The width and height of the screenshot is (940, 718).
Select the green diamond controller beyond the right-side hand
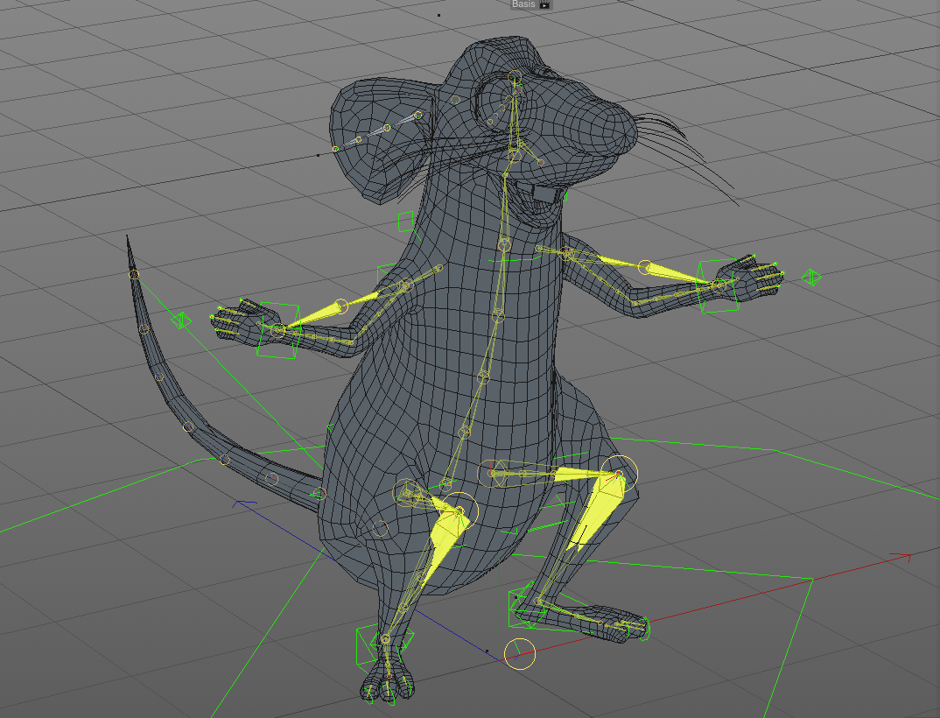point(811,277)
